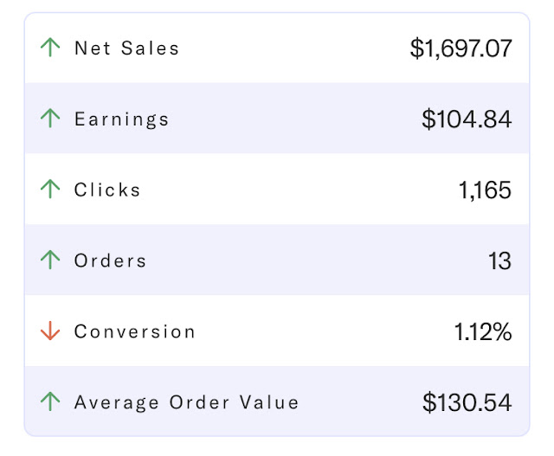Open the Clicks metric label
The height and width of the screenshot is (456, 554).
107,190
